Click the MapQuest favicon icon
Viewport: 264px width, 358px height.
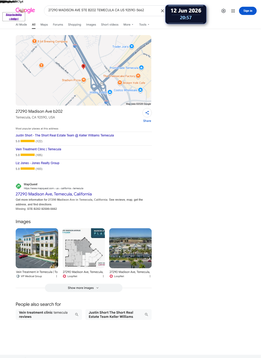coord(19,186)
